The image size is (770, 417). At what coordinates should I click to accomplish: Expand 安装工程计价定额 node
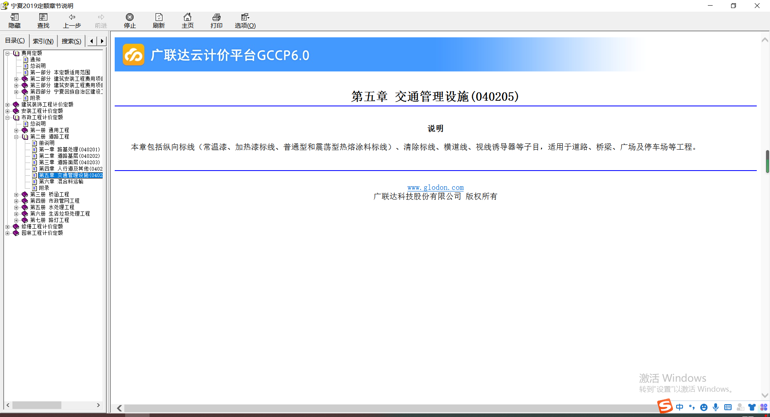7,111
